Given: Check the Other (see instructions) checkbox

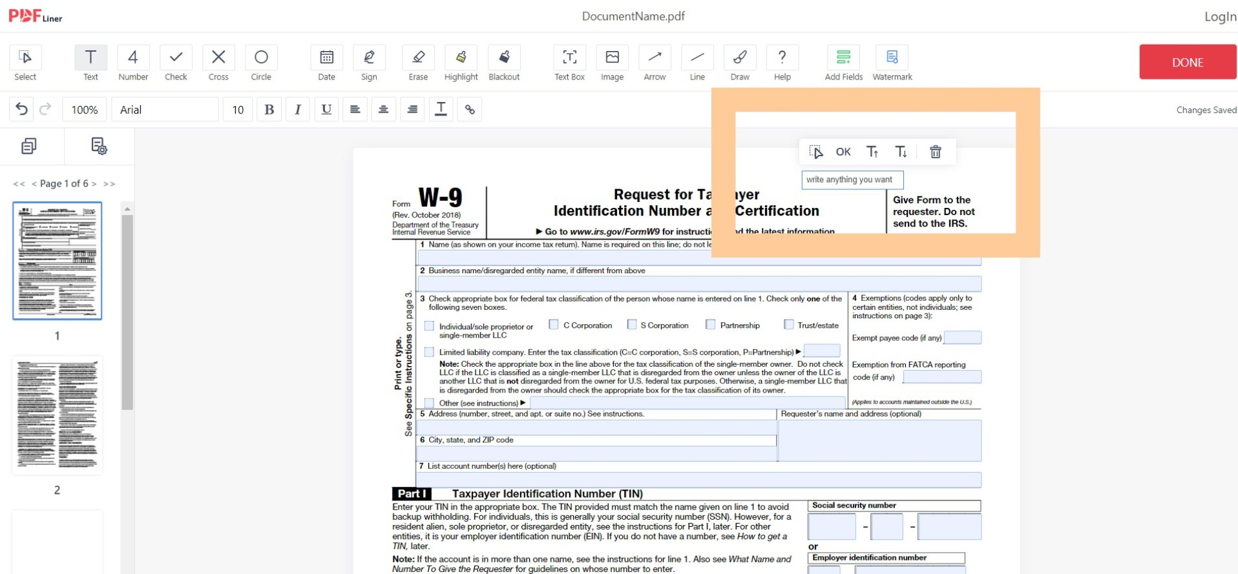Looking at the screenshot, I should [x=429, y=403].
